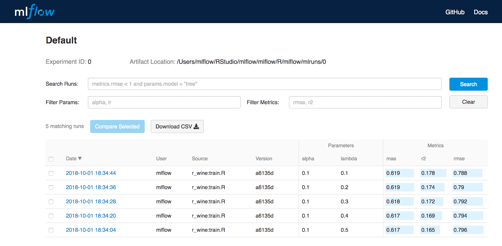The width and height of the screenshot is (502, 246).
Task: Click the MLflow logo
Action: click(x=35, y=12)
